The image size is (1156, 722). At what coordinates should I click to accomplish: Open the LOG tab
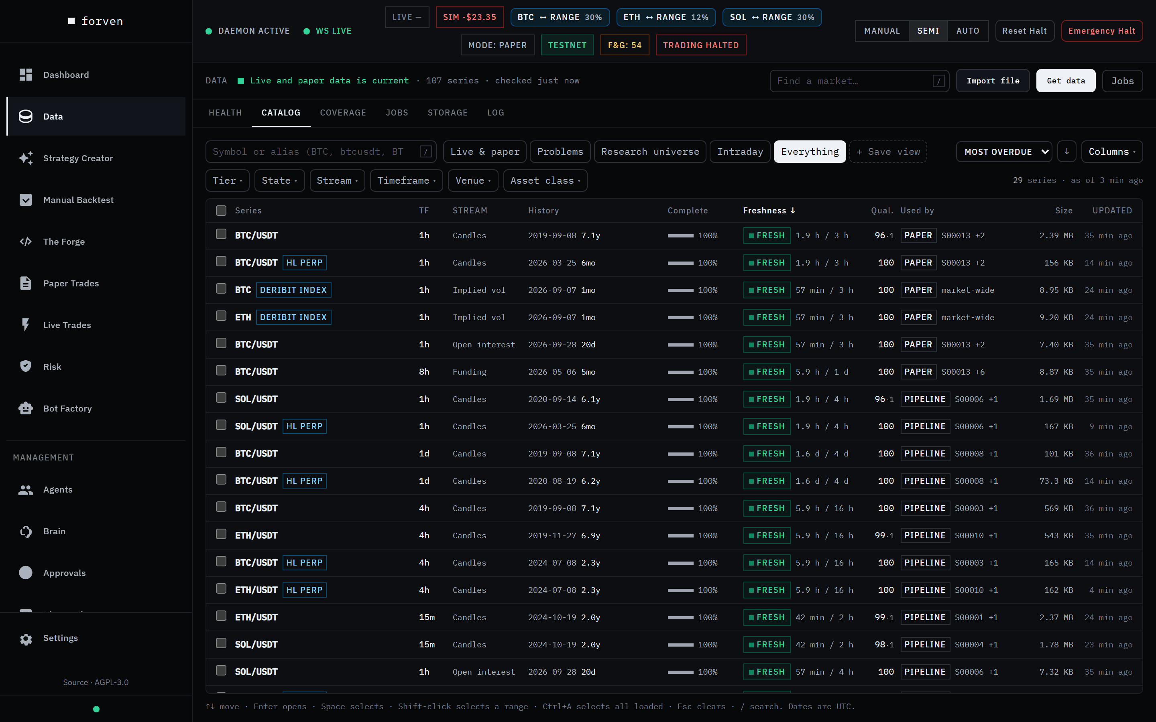tap(495, 113)
